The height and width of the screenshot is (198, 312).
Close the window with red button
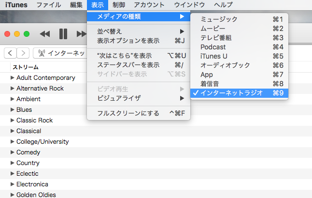click(x=7, y=34)
